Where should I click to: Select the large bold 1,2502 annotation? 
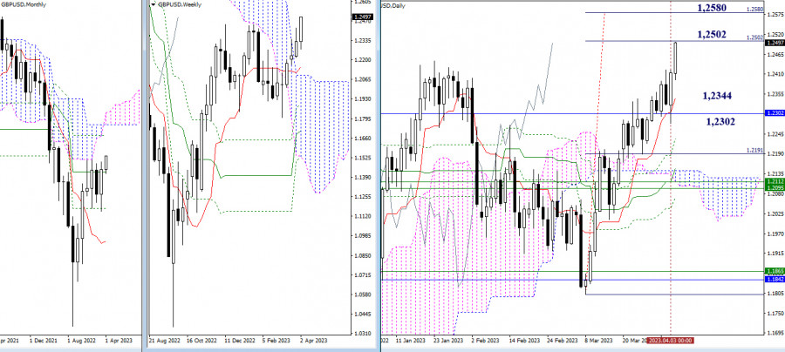(712, 35)
